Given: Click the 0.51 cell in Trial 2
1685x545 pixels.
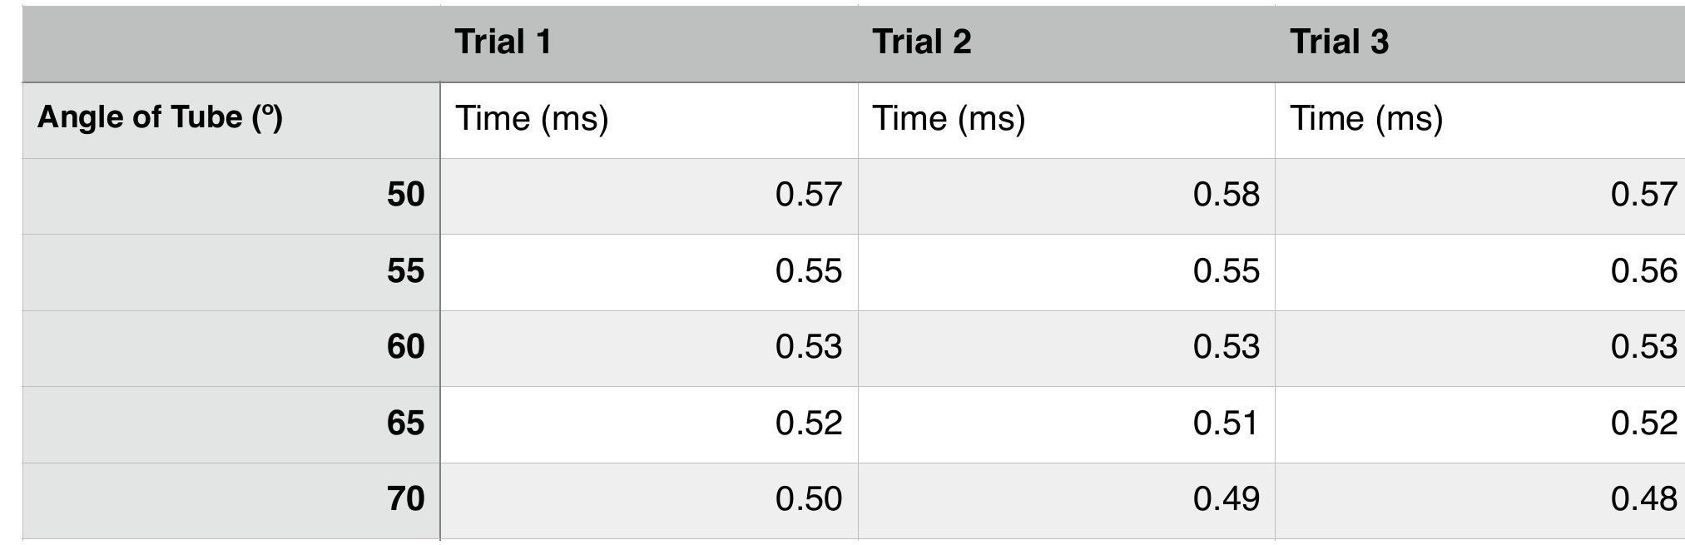Looking at the screenshot, I should (1066, 424).
